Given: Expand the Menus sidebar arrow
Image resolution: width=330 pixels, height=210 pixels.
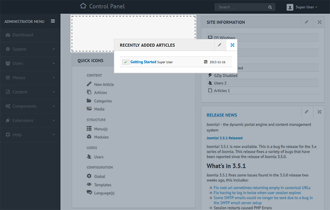Looking at the screenshot, I should click(x=54, y=78).
